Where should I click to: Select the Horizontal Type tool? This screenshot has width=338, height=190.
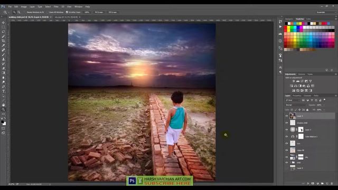pyautogui.click(x=3, y=91)
